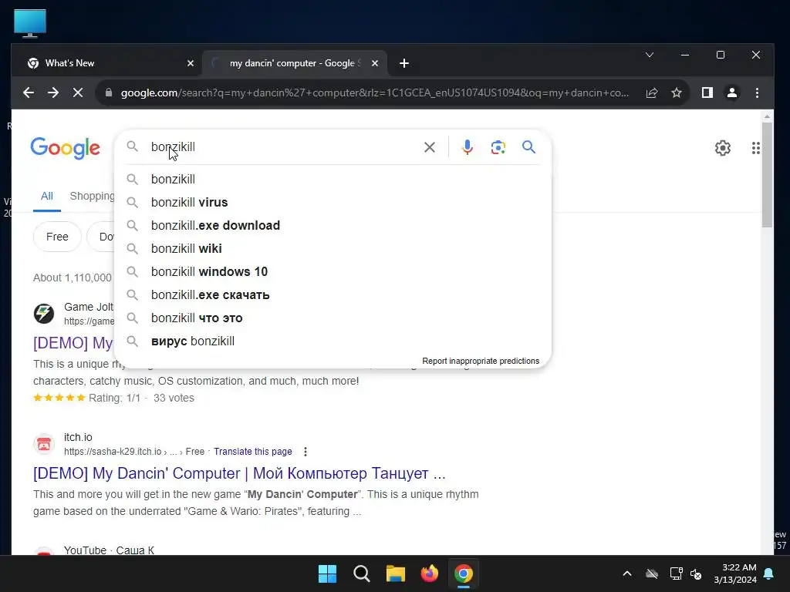Open more options for itch.io result
Screen dimensions: 790x592
(306, 452)
